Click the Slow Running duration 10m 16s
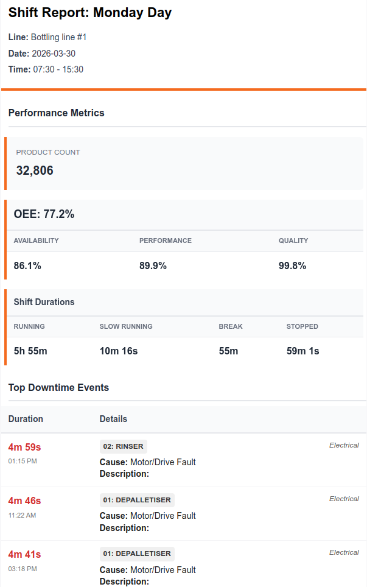The image size is (367, 587). pos(118,351)
